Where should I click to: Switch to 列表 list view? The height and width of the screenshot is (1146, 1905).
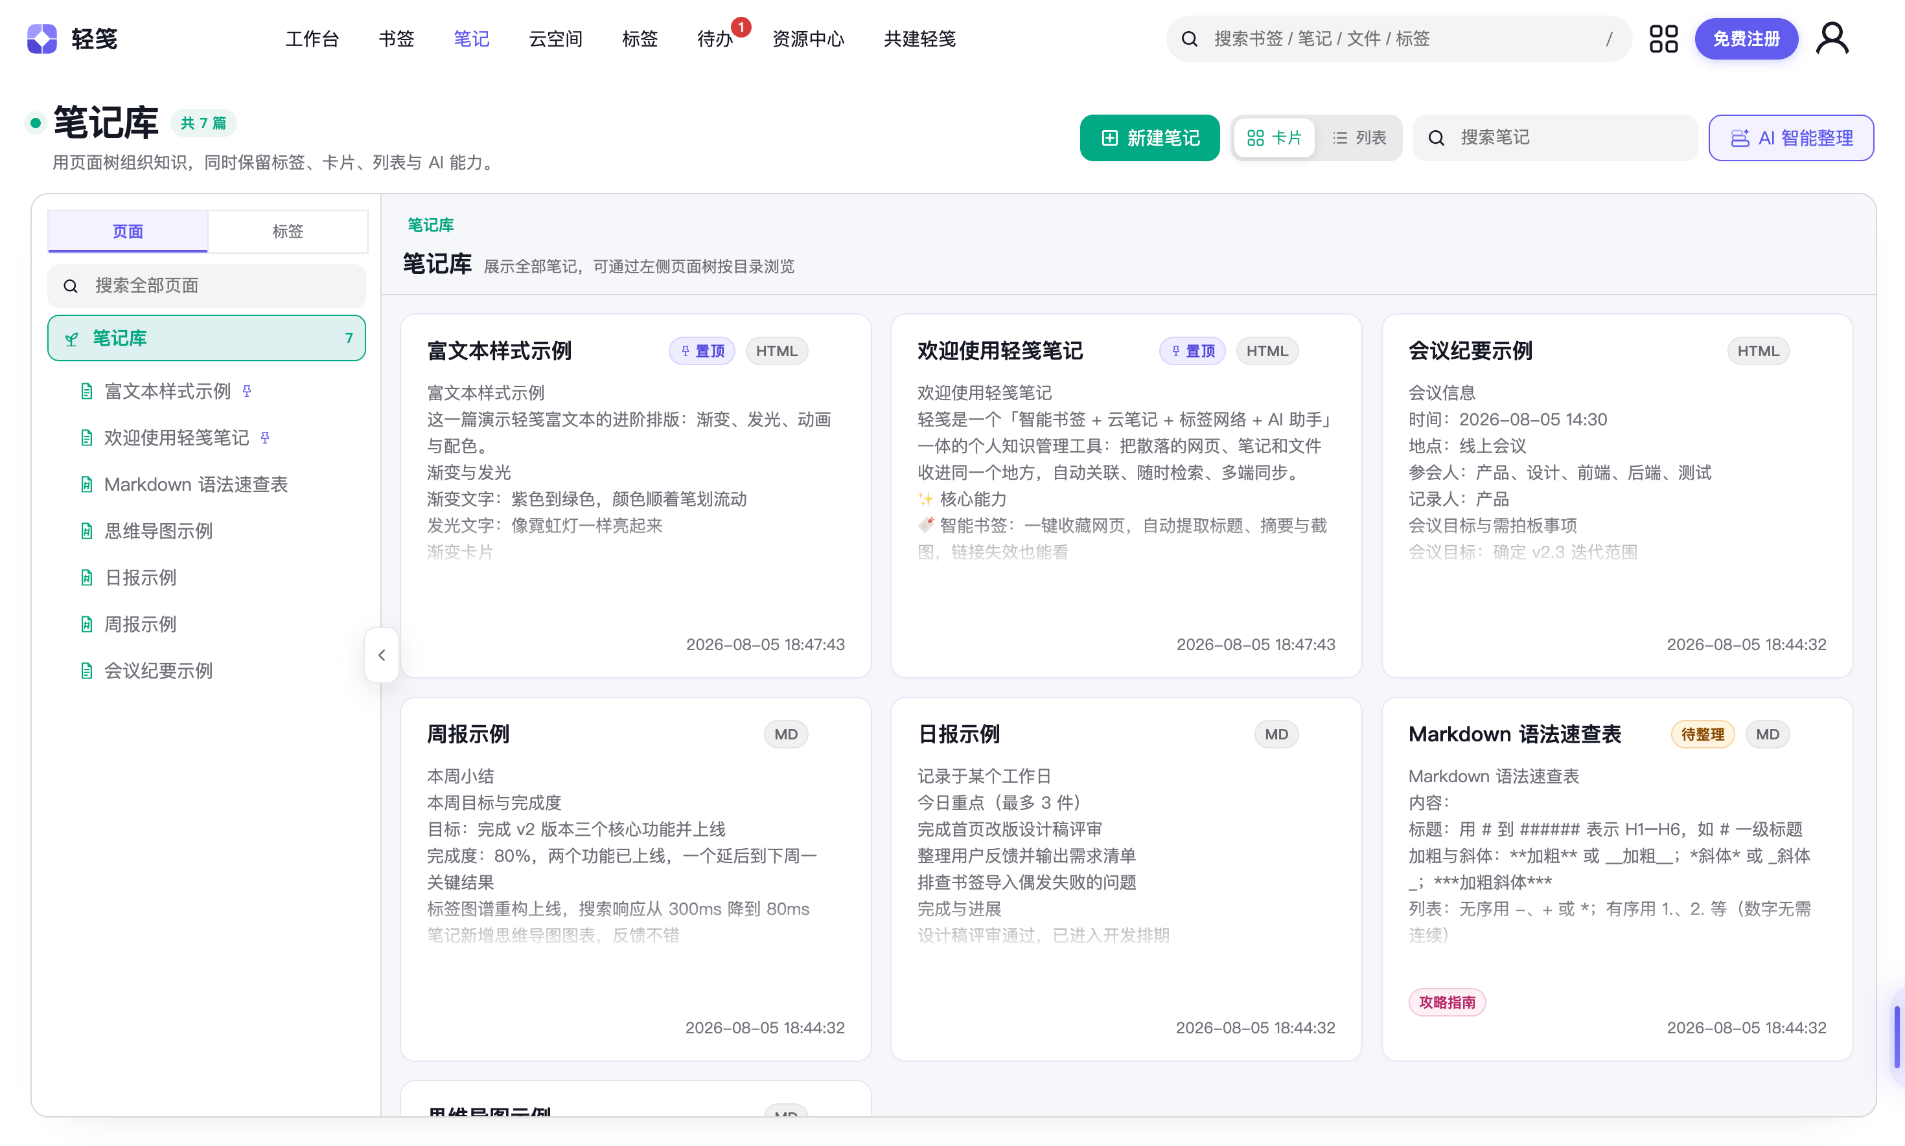coord(1359,137)
